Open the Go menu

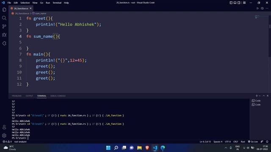coord(41,3)
